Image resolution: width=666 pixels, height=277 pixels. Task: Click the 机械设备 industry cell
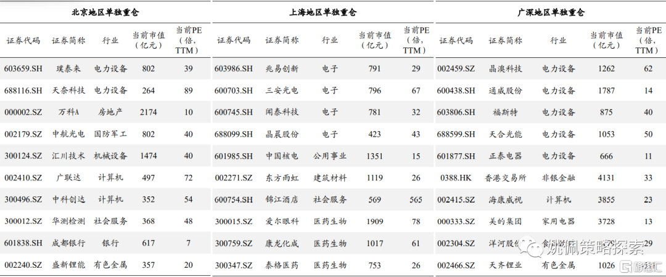coord(110,156)
